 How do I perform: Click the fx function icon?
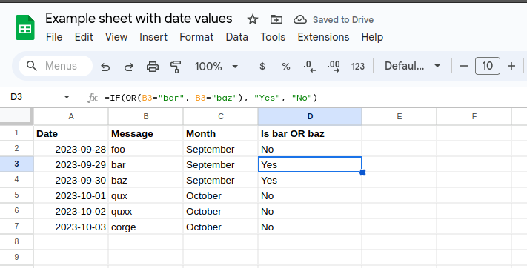(x=93, y=98)
